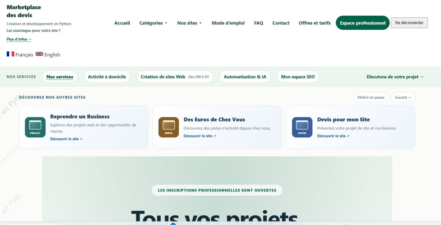Click the blue DEVIS site icon

302,127
